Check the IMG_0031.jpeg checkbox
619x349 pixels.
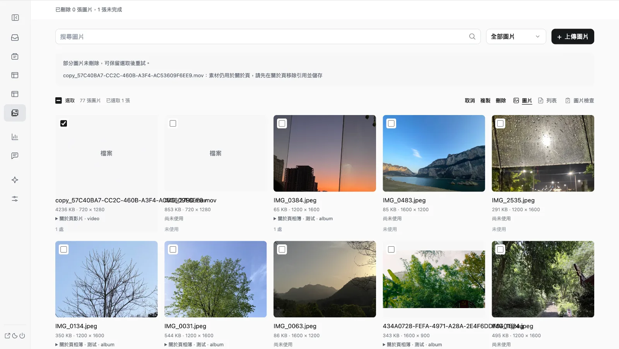click(x=173, y=249)
